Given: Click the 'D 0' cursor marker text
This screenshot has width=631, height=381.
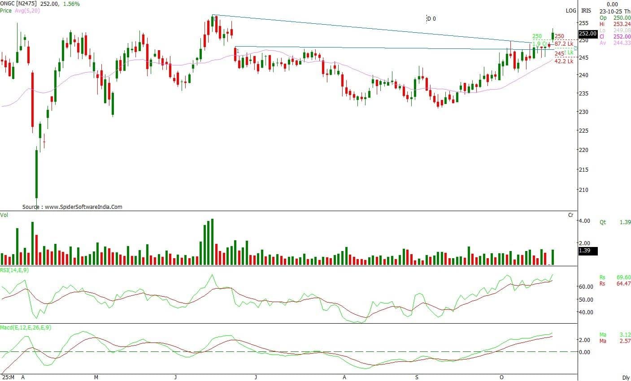Looking at the screenshot, I should [x=431, y=19].
